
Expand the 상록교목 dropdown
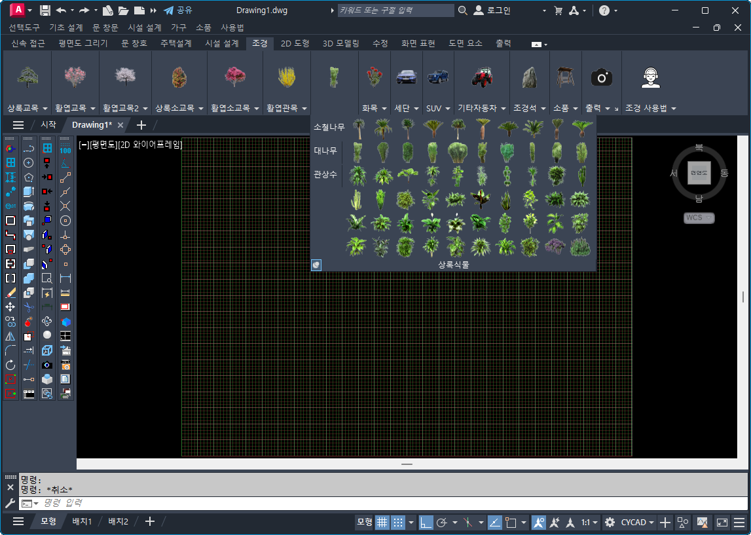(x=27, y=108)
